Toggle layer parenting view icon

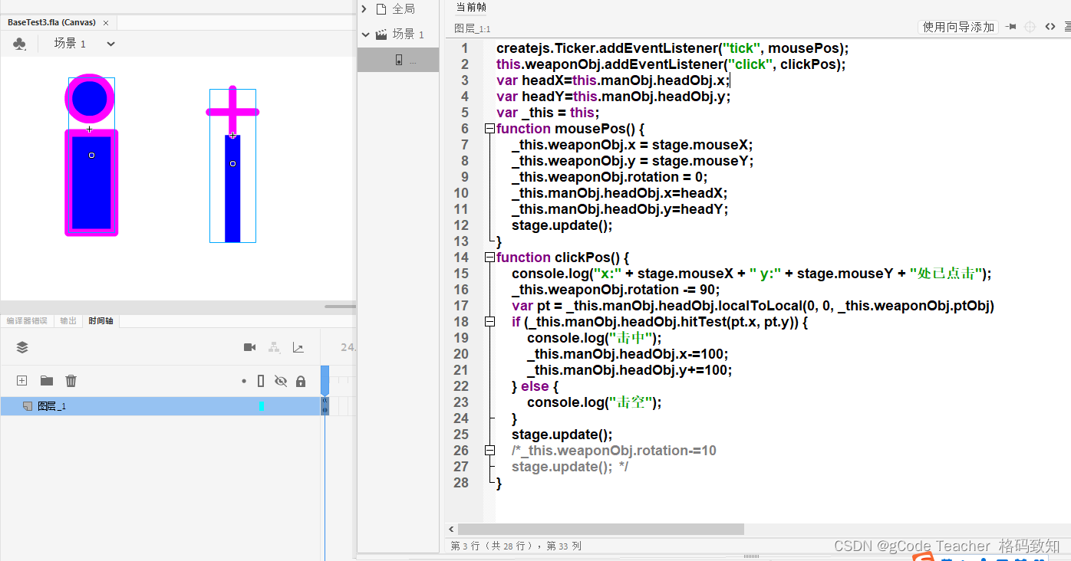pyautogui.click(x=274, y=347)
